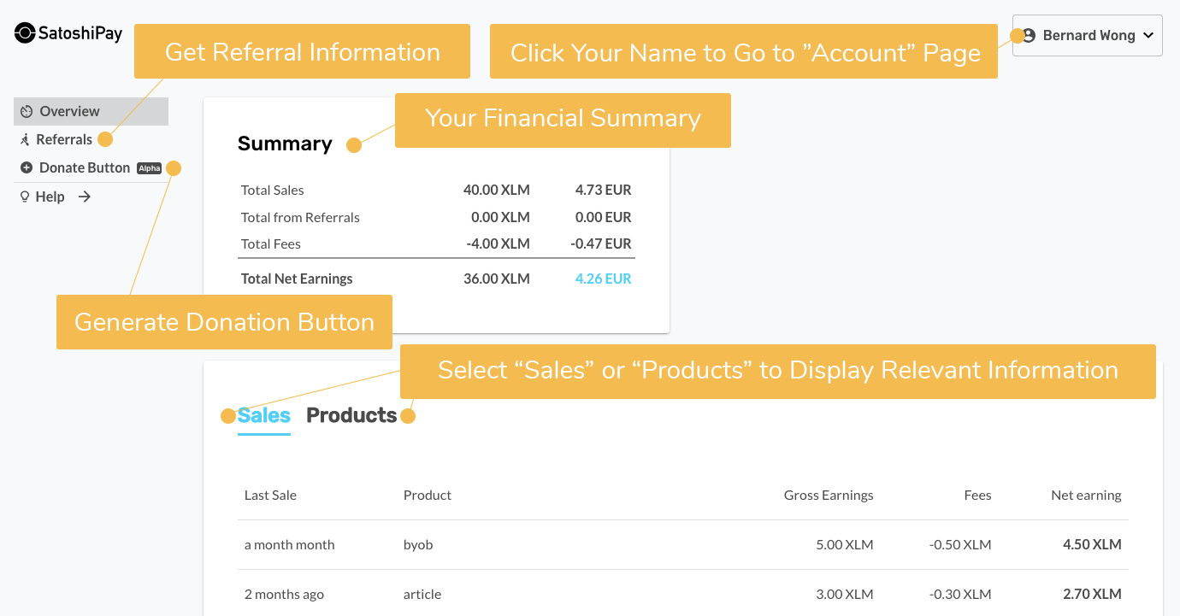This screenshot has width=1180, height=616.
Task: Click the SatoshiPay logo icon
Action: pos(26,33)
